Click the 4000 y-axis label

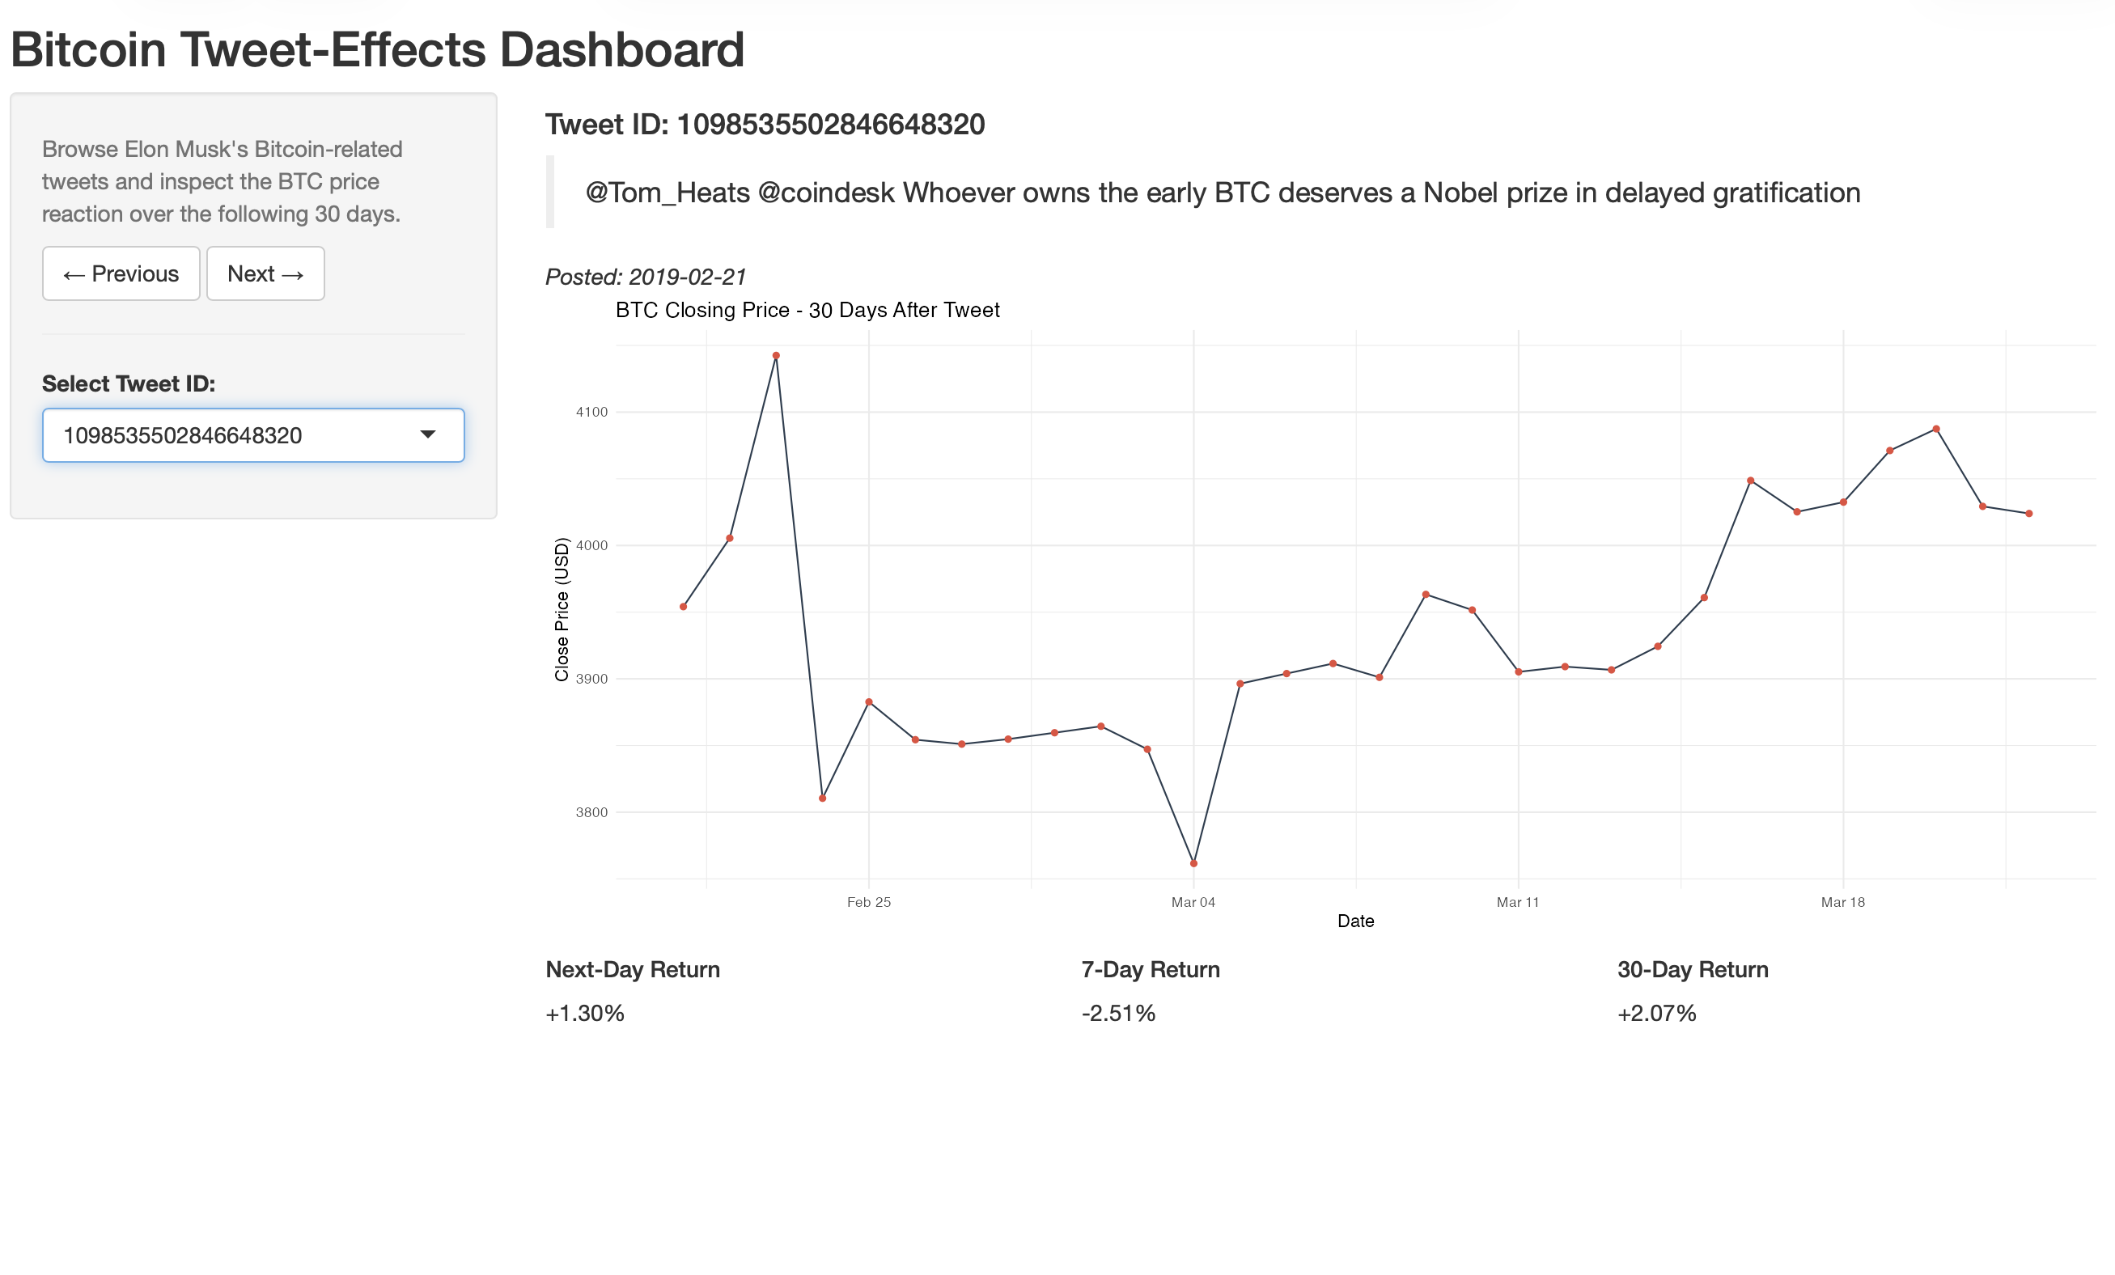[x=591, y=546]
